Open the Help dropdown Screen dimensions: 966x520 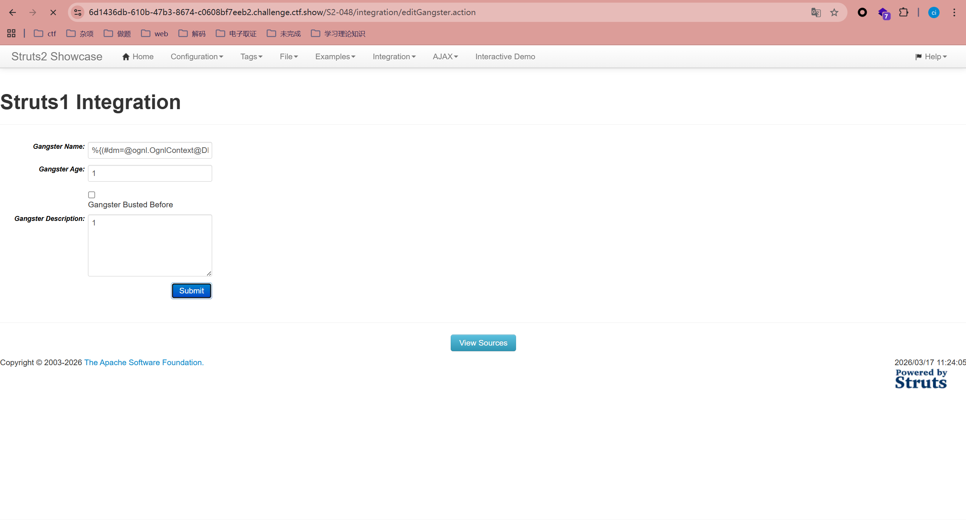click(x=931, y=57)
